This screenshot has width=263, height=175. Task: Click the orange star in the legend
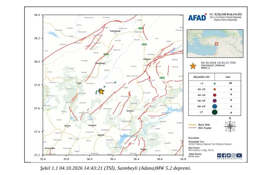click(193, 66)
